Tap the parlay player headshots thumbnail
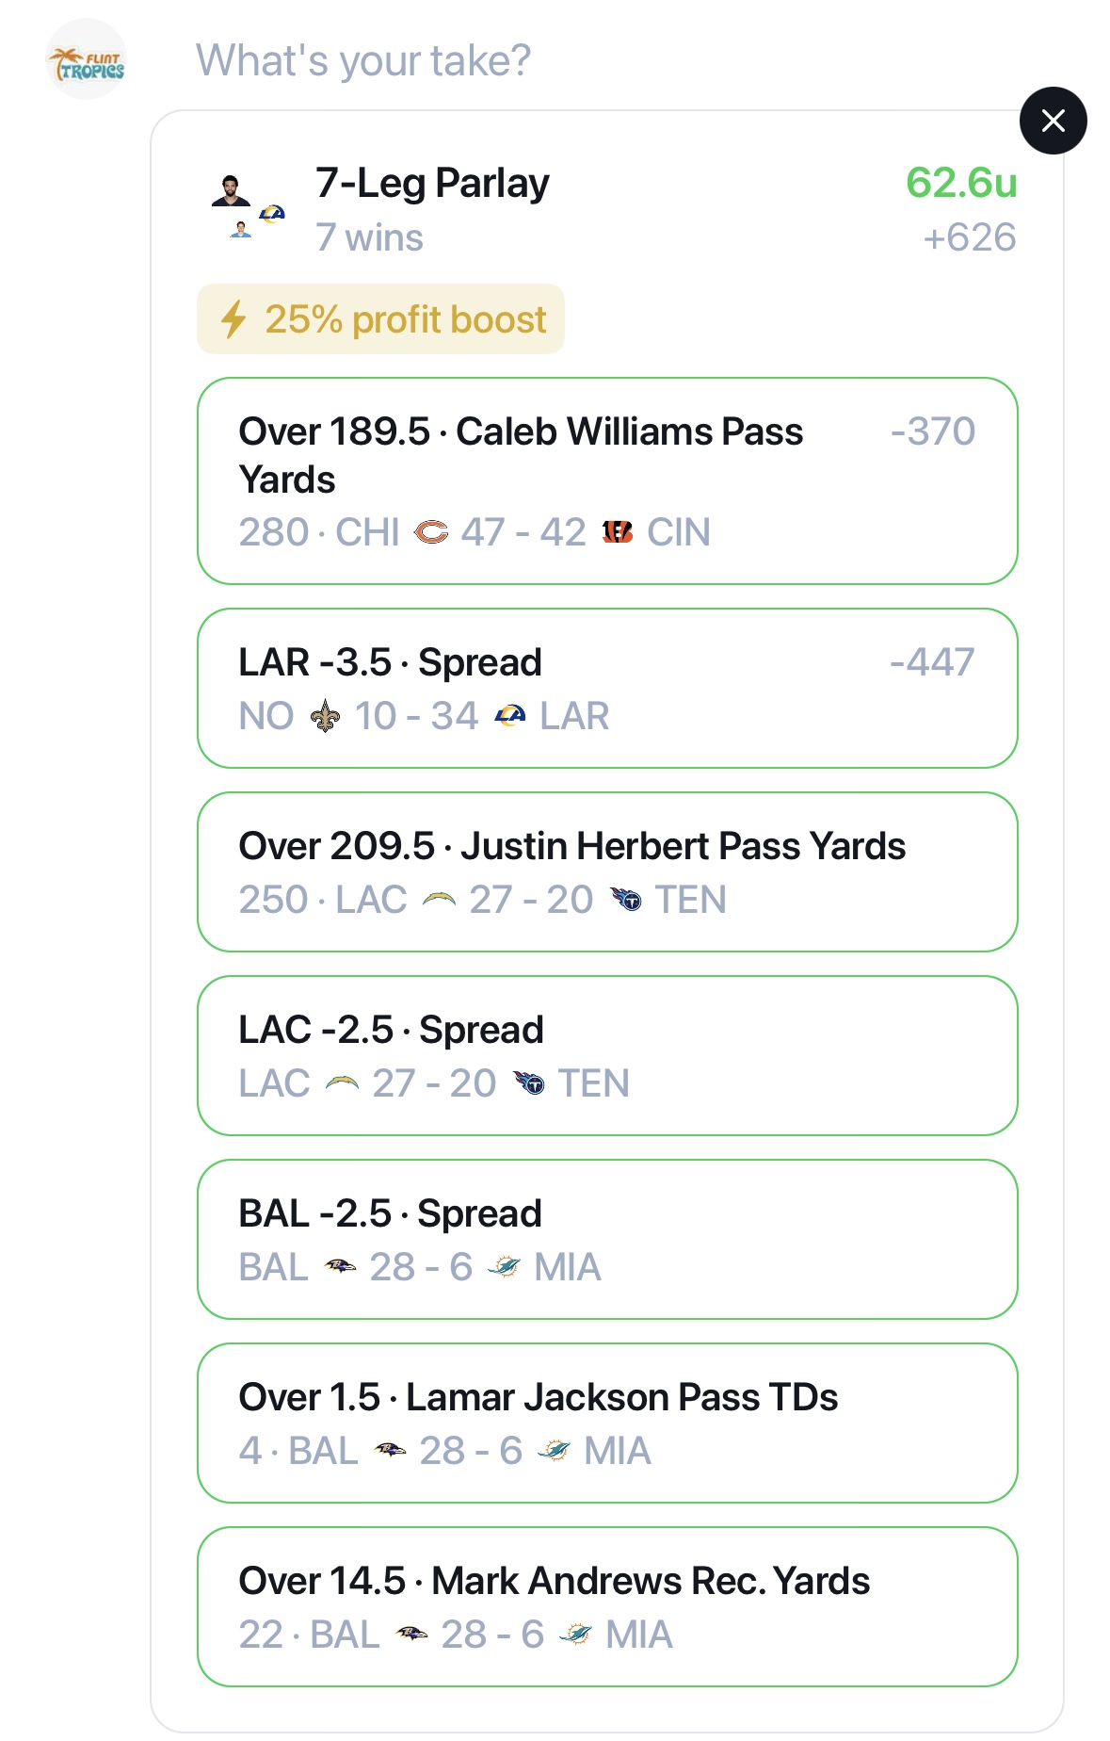 (247, 207)
